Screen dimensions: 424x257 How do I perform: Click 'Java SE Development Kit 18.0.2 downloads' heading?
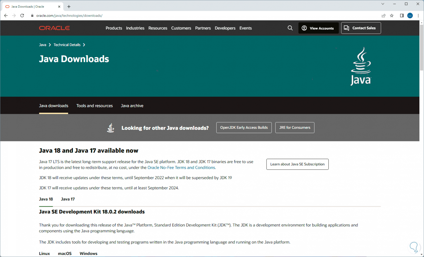pyautogui.click(x=92, y=212)
